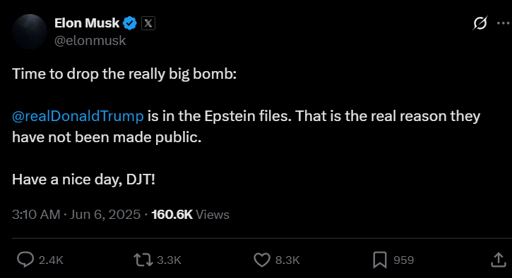
Task: Click the 3:10 AM timestamp
Action: click(x=36, y=215)
